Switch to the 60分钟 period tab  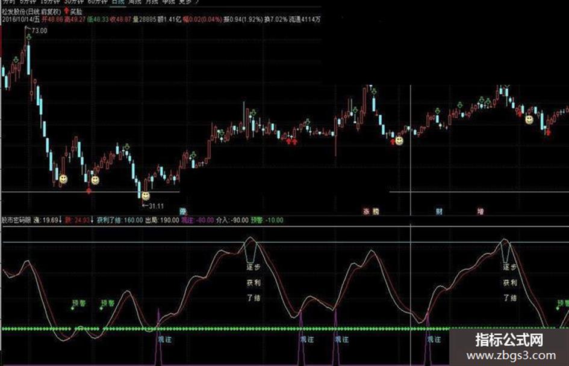(98, 1)
